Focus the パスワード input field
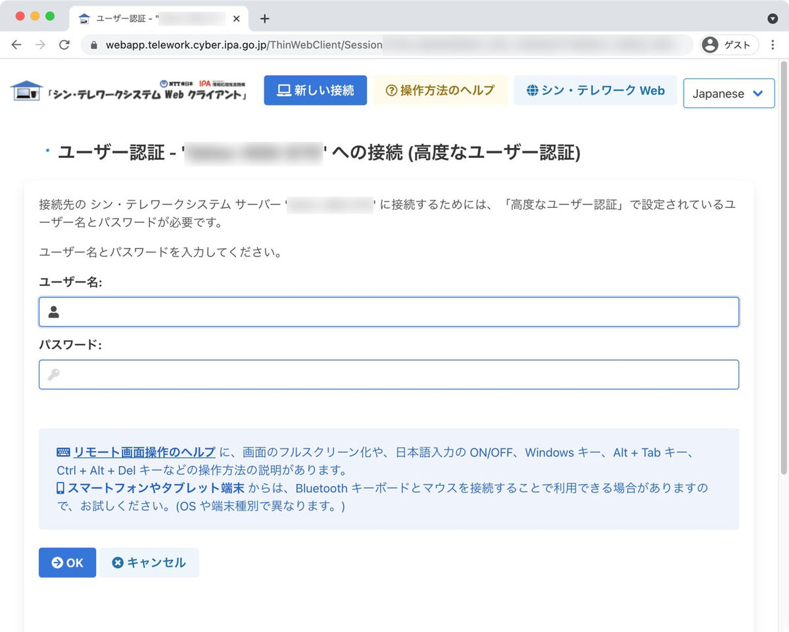The height and width of the screenshot is (632, 789). pos(389,374)
